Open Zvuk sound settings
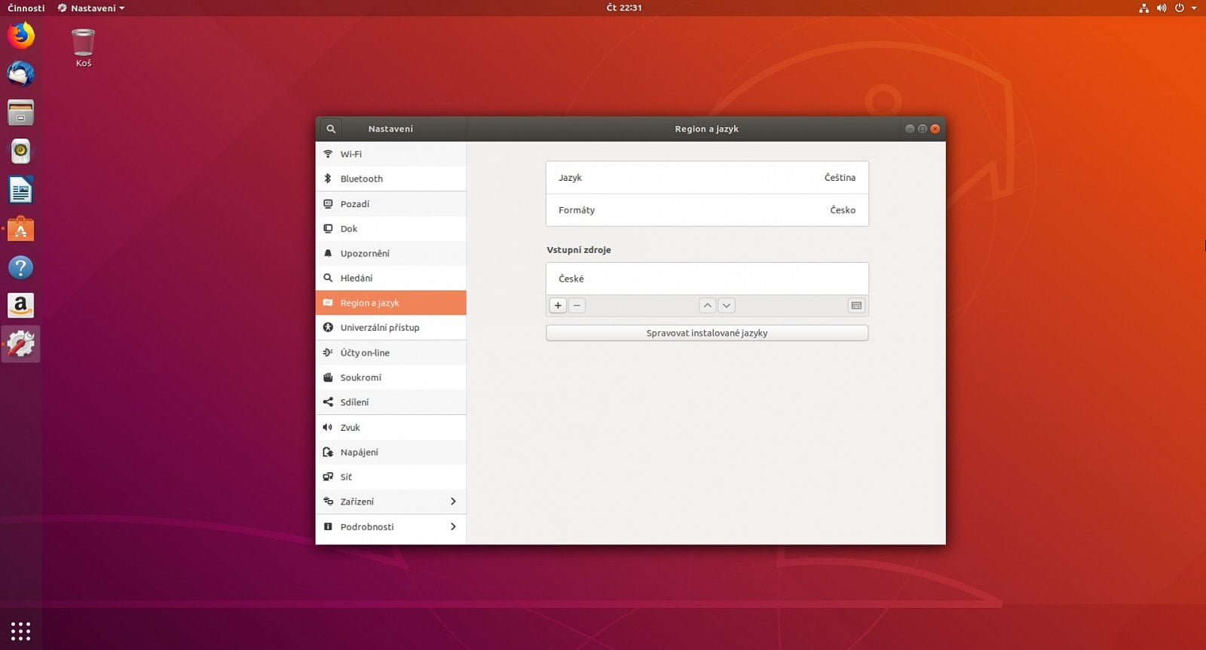Image resolution: width=1206 pixels, height=650 pixels. [x=390, y=427]
